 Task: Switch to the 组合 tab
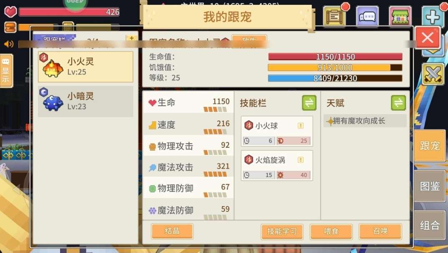430,226
